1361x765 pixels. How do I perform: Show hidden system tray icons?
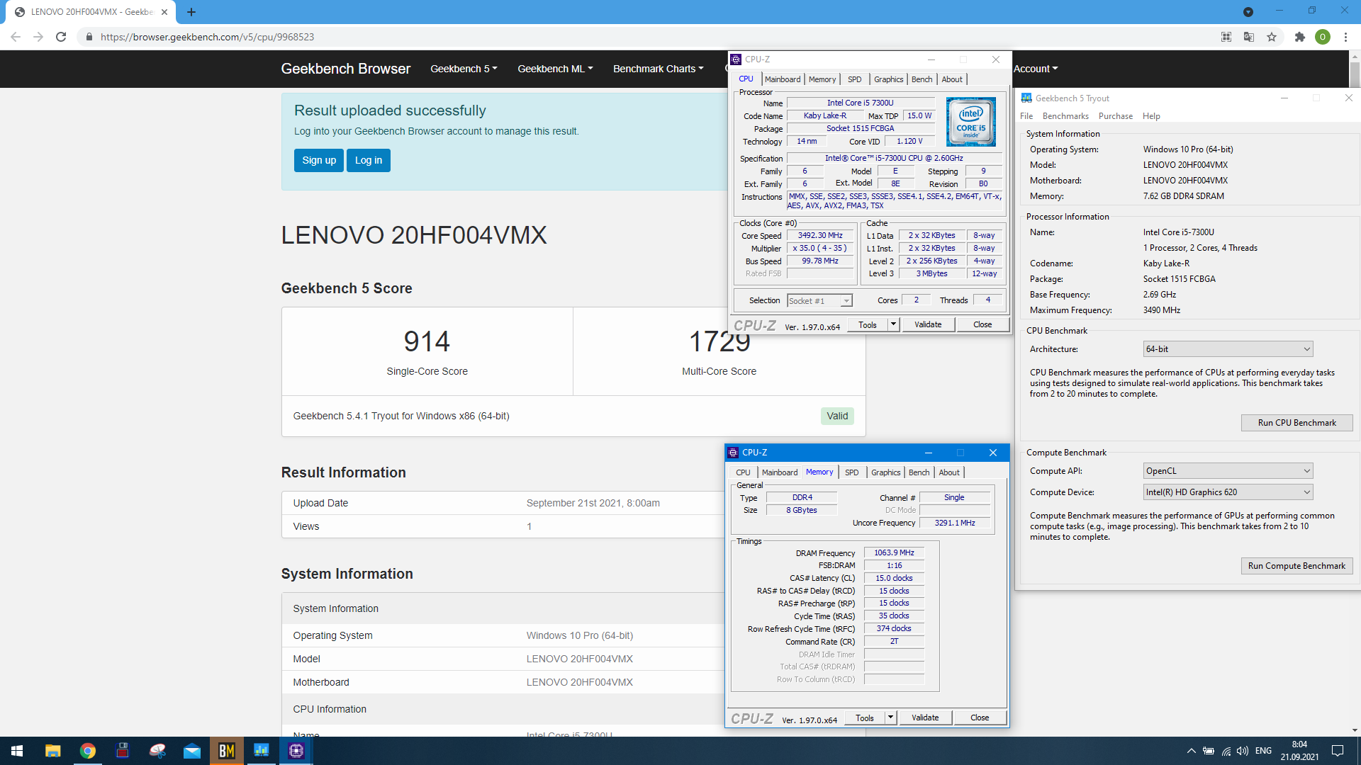point(1192,751)
